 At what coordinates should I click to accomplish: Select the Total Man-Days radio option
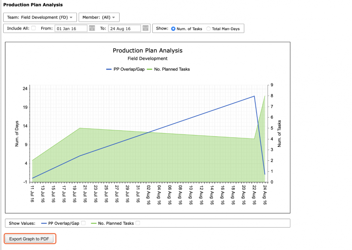coord(208,29)
